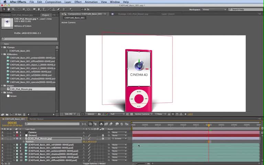
Task: Collapse the 3DRenders folder
Action: pos(2,54)
